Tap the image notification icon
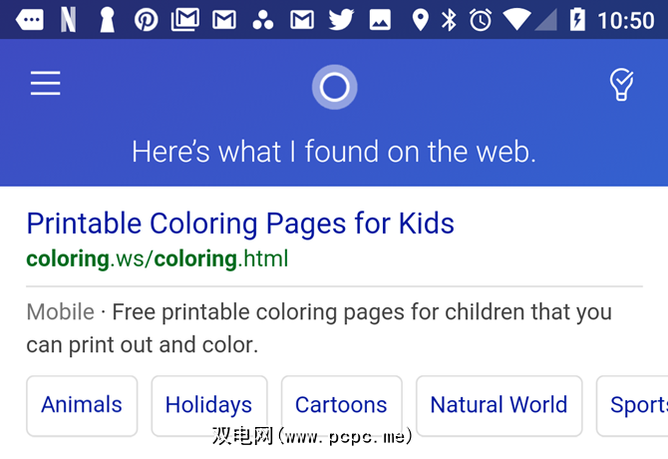 click(x=380, y=19)
